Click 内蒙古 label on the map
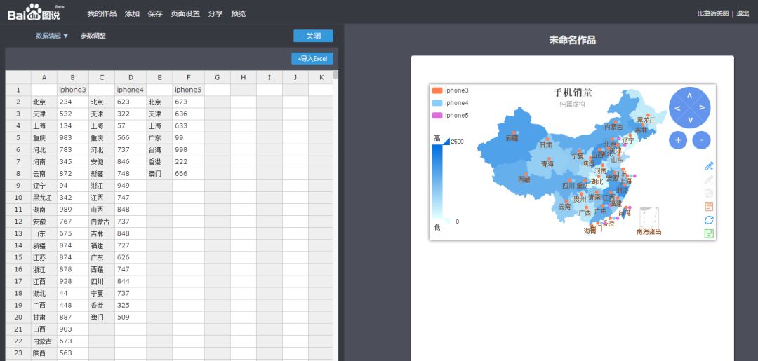The width and height of the screenshot is (758, 361). 613,127
